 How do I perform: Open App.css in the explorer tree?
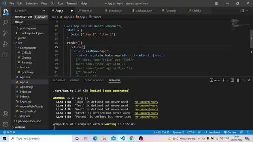point(25,77)
